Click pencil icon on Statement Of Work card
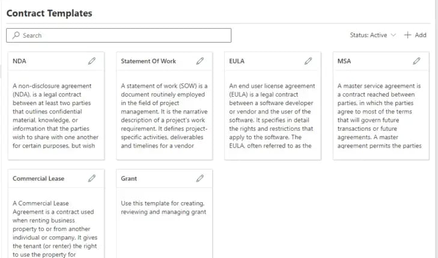The image size is (438, 258). coord(199,61)
